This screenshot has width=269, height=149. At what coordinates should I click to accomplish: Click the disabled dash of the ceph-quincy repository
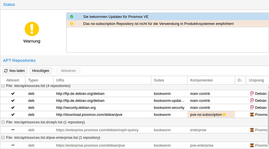tap(13, 130)
